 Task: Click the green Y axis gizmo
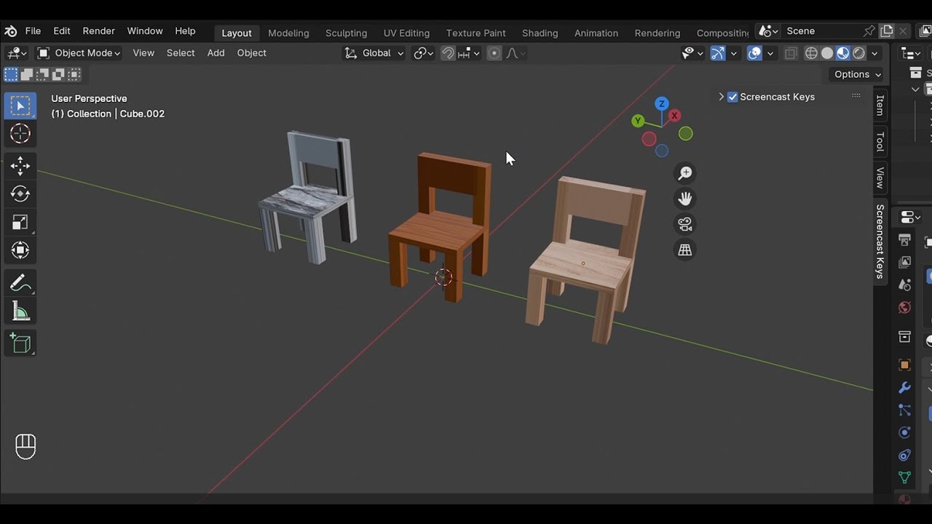[638, 121]
